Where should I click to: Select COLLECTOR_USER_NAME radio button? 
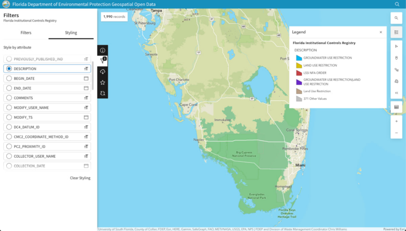(9, 156)
